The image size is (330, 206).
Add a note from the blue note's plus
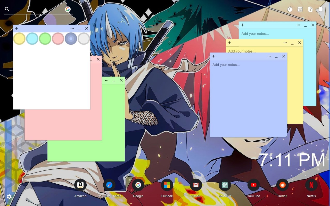coord(213,56)
